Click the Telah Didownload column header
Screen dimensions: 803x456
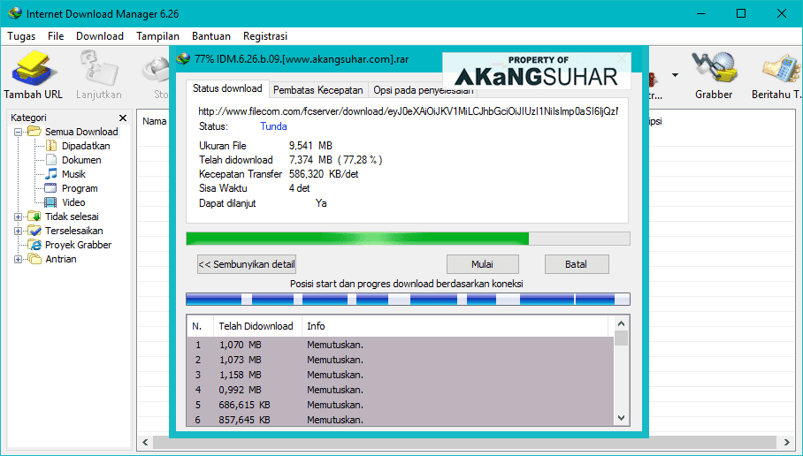pos(256,326)
